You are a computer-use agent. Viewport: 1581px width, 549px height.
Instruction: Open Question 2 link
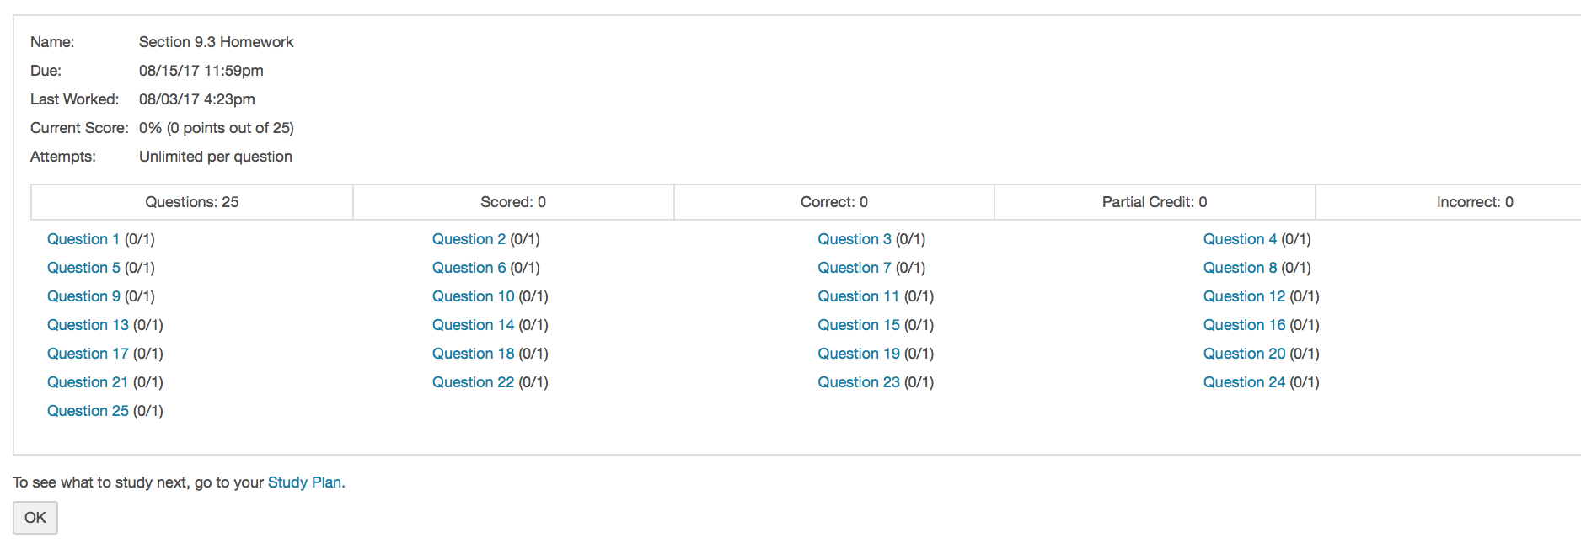coord(469,239)
